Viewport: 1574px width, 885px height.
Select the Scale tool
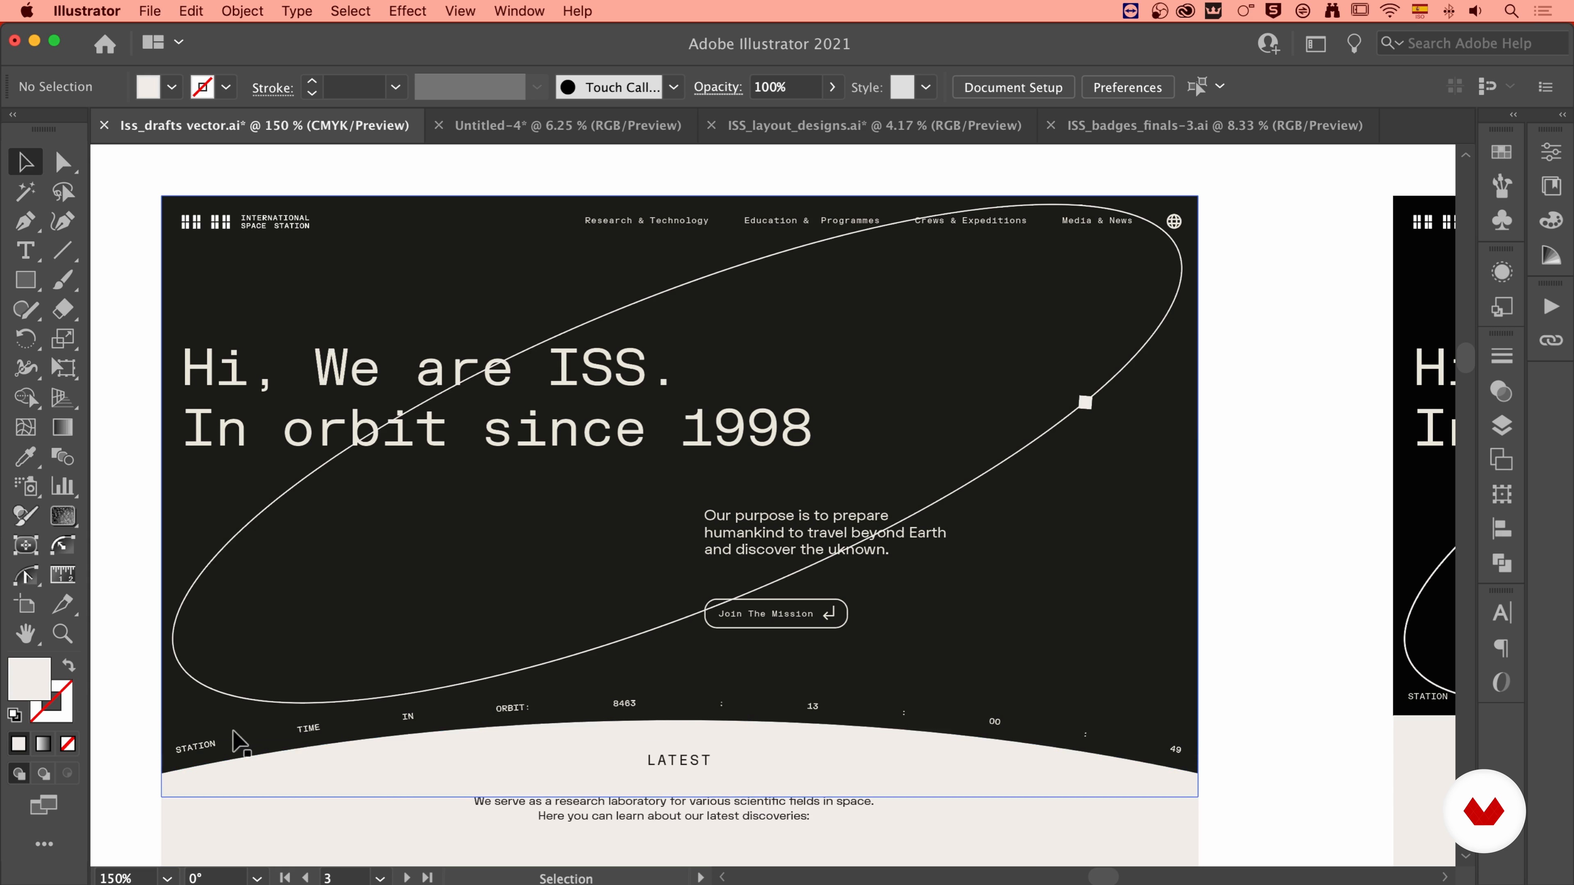pos(63,338)
